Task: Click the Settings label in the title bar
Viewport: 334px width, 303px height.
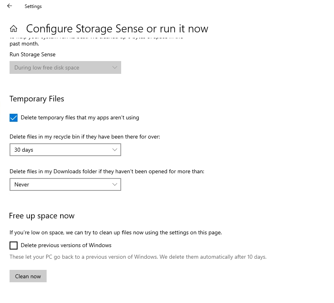Action: (33, 6)
